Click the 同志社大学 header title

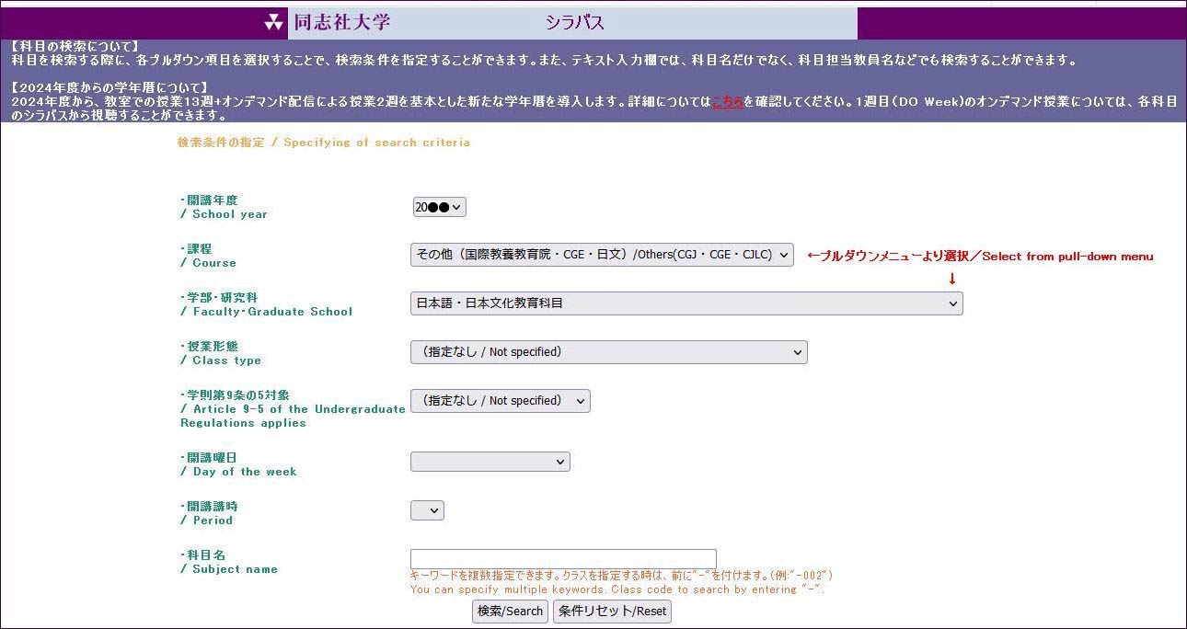click(341, 23)
